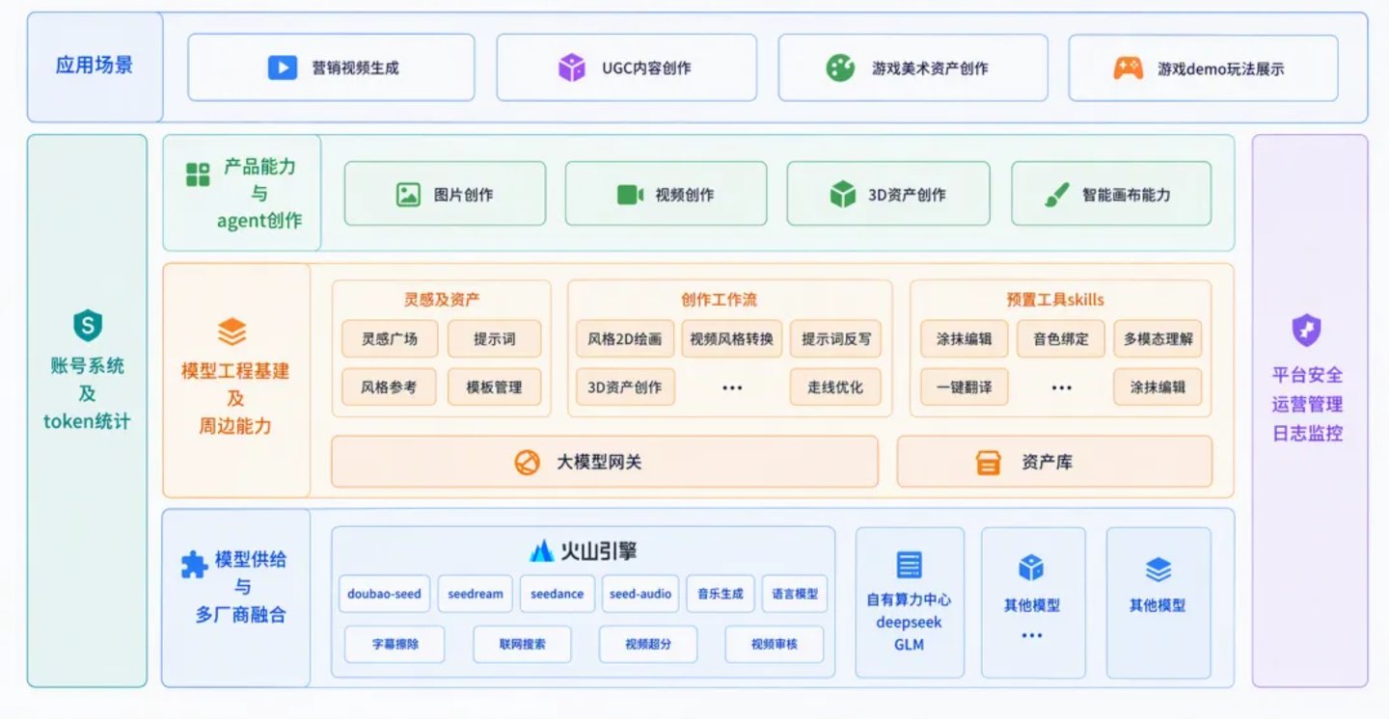This screenshot has height=719, width=1389.
Task: Open the 模板管理 chip
Action: pos(494,387)
